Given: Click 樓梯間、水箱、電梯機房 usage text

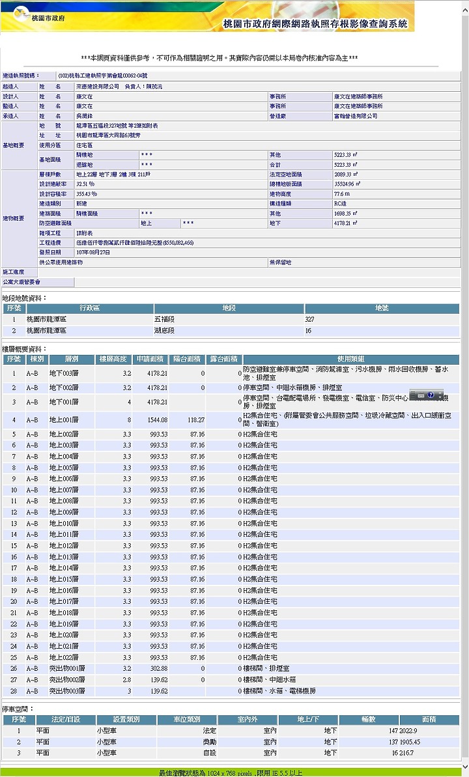Looking at the screenshot, I should click(x=279, y=691).
